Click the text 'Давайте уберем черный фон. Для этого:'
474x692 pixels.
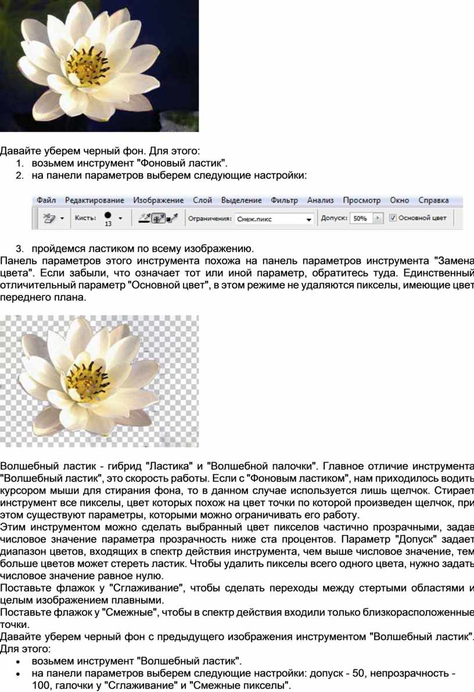point(100,151)
